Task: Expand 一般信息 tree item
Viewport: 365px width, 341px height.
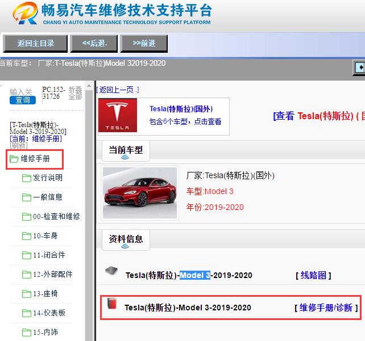Action: pyautogui.click(x=48, y=197)
